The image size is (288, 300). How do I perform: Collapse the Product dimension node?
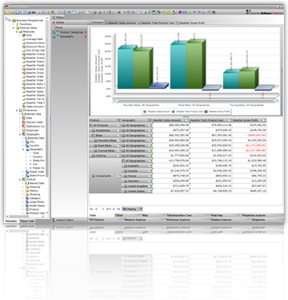(20, 180)
